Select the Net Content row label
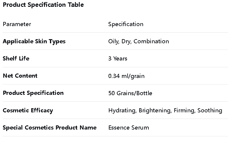 [20, 76]
